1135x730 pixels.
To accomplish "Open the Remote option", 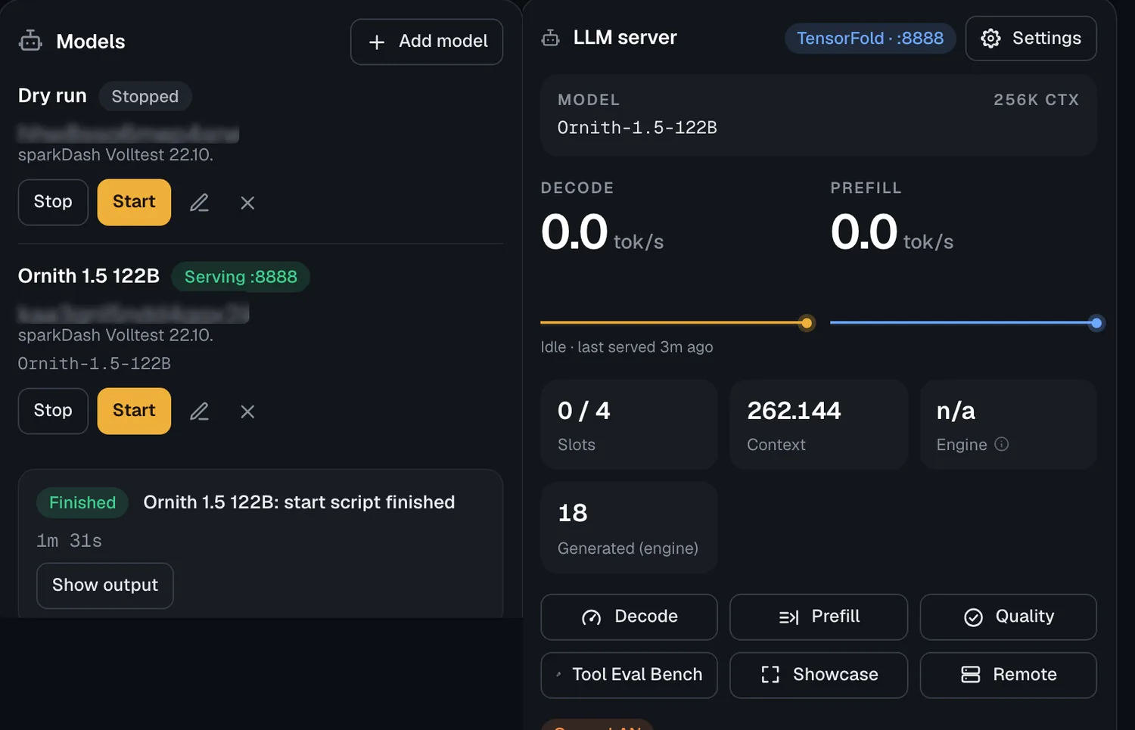I will [x=1008, y=675].
